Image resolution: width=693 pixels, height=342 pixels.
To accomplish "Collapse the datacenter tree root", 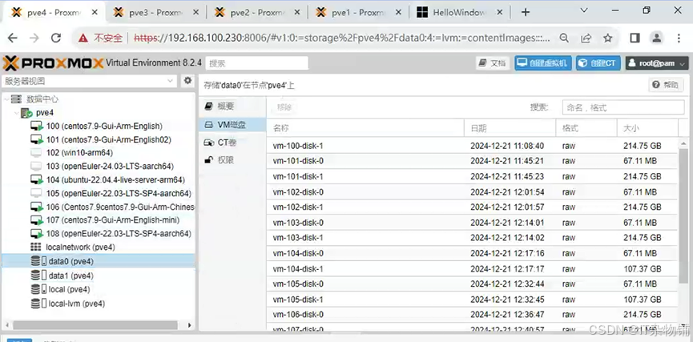I will [6, 99].
